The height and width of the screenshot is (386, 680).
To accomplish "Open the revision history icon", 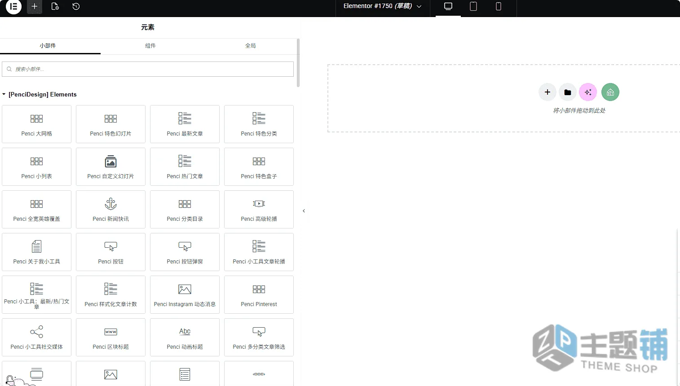I will pyautogui.click(x=76, y=7).
